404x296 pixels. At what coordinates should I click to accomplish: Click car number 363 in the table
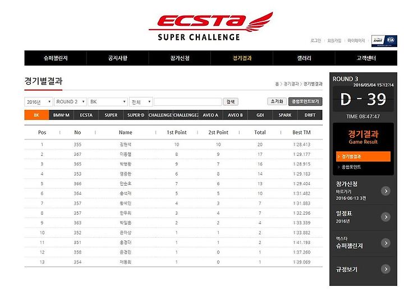tap(77, 223)
